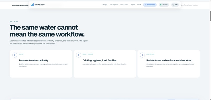Go to The gap section
The image size is (211, 100).
(x=105, y=5)
